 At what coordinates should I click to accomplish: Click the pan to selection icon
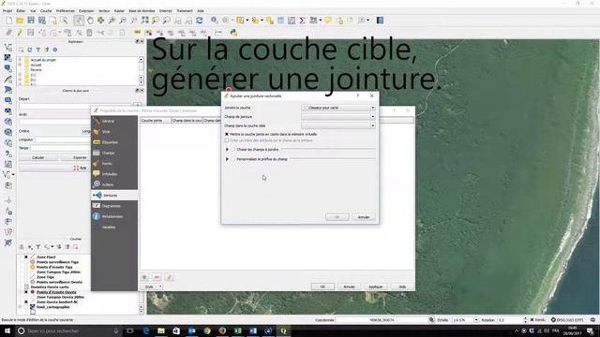(x=100, y=21)
